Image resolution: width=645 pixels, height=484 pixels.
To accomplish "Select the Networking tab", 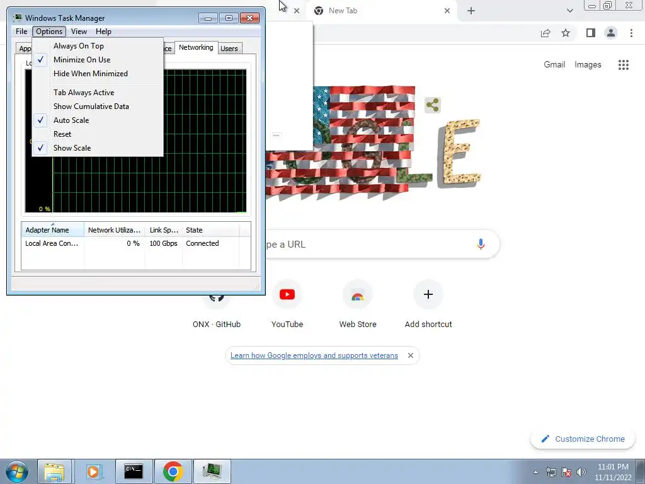I will click(x=196, y=47).
